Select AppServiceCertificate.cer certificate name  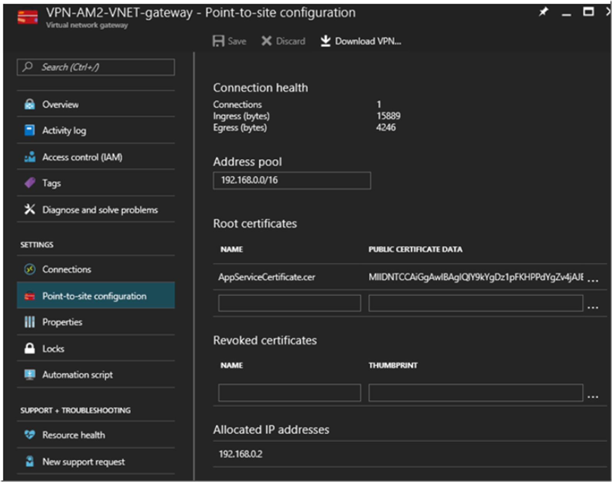coord(267,277)
